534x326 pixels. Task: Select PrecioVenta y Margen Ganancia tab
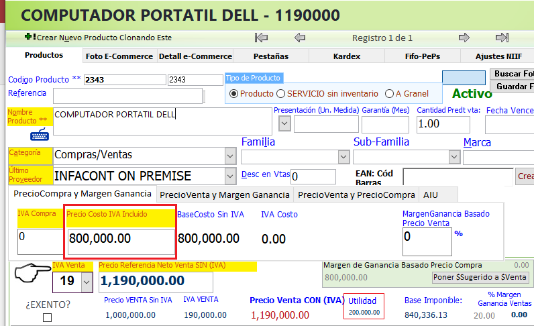pos(225,195)
